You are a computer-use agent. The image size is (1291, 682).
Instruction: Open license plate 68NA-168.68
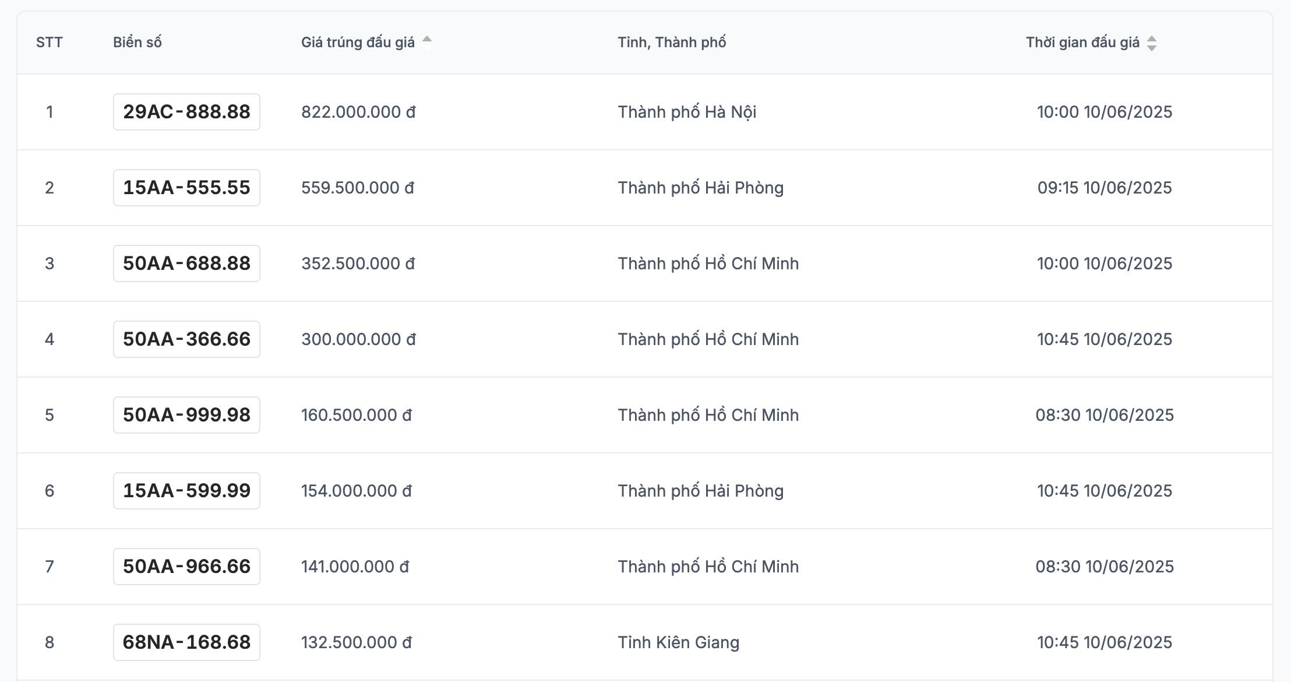pos(186,642)
